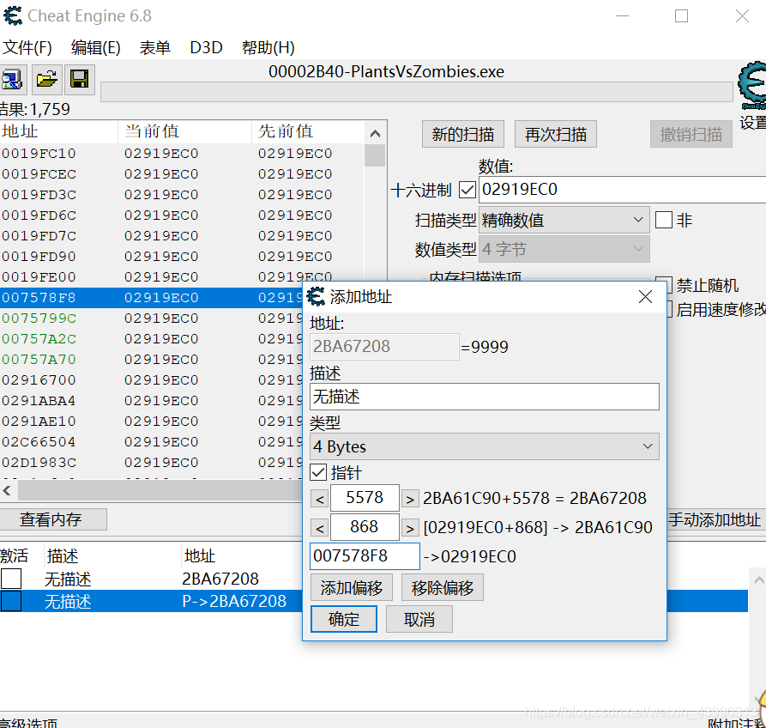
Task: Click the 移除偏移 button
Action: [442, 587]
